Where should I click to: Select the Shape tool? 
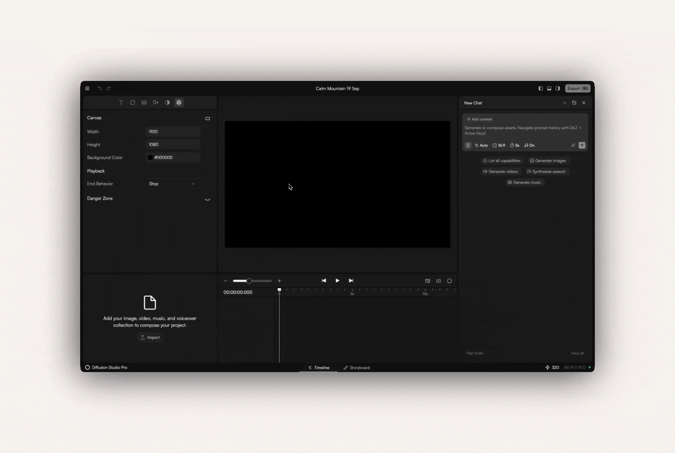(x=132, y=102)
